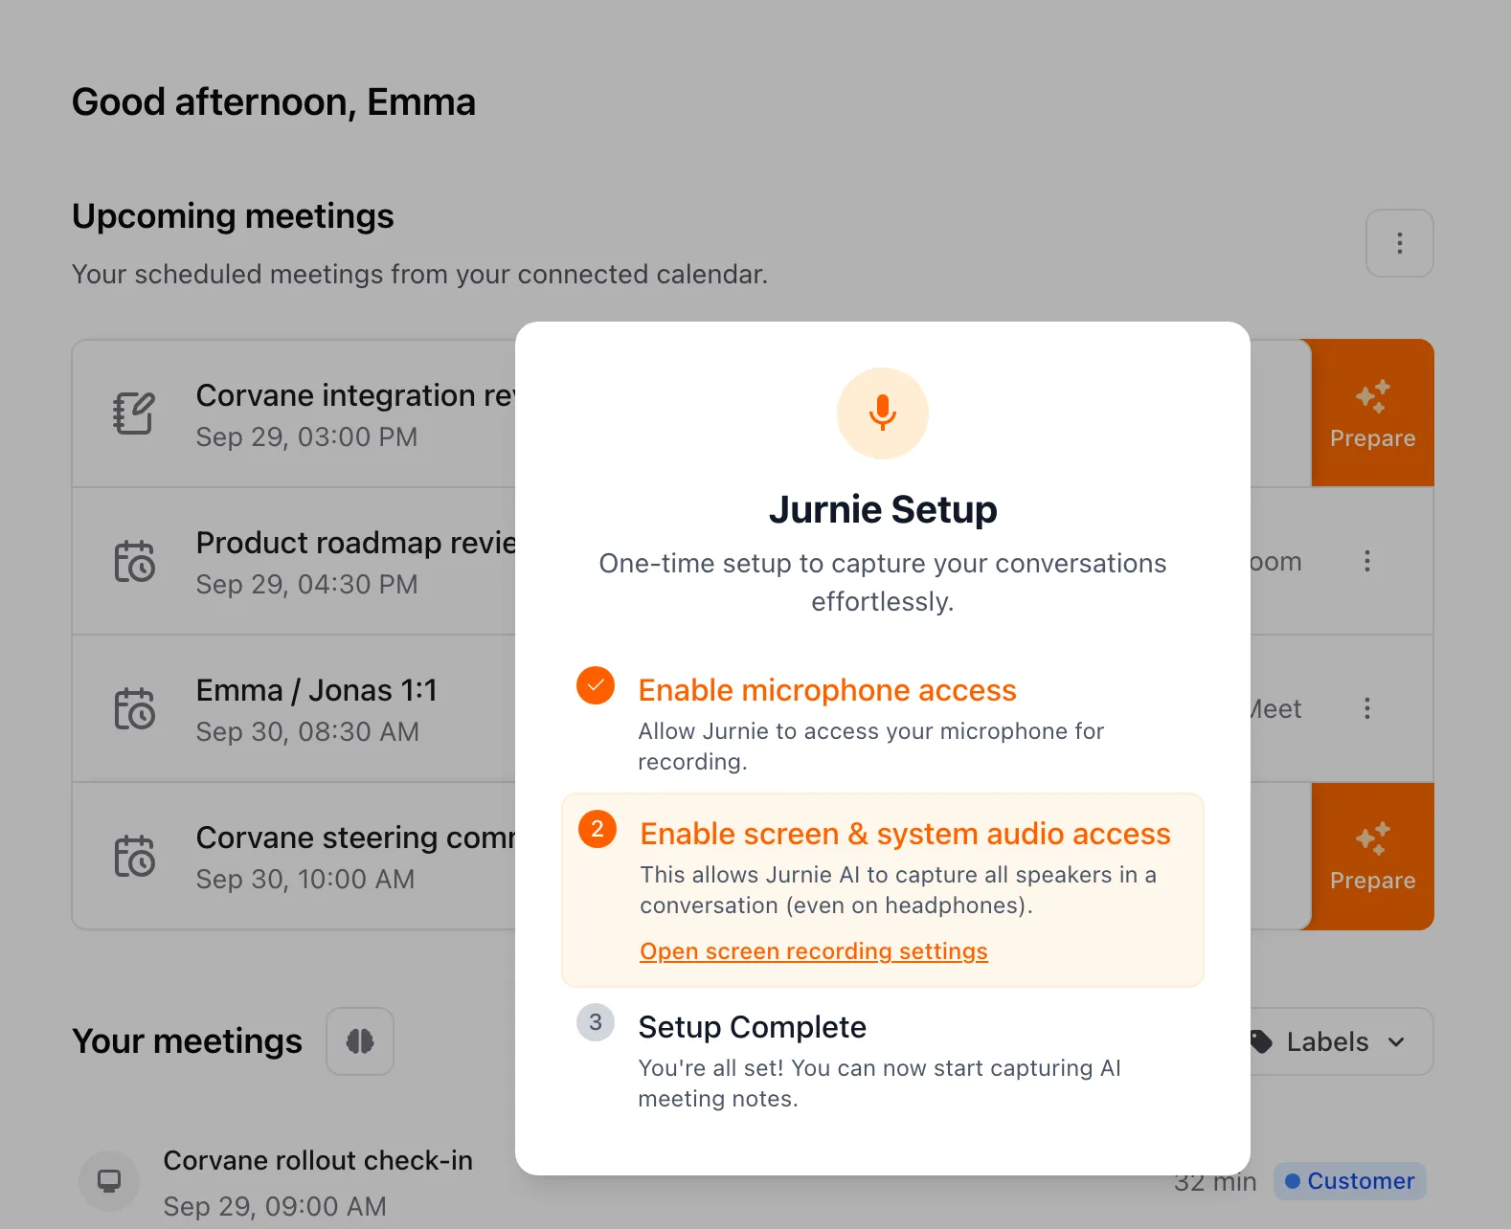1511x1229 pixels.
Task: Click the Customer label tag
Action: [x=1349, y=1181]
